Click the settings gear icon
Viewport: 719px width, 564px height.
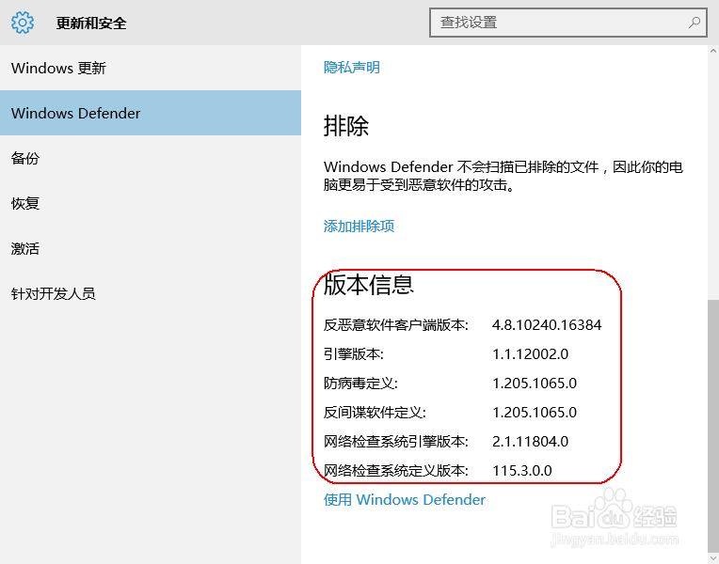tap(23, 23)
